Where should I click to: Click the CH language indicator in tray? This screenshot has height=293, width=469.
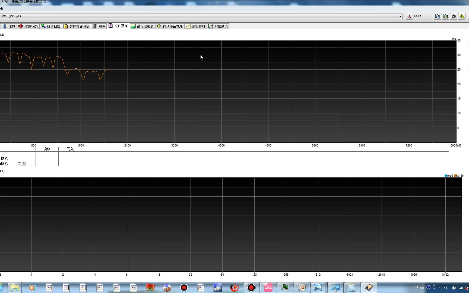[x=416, y=287]
